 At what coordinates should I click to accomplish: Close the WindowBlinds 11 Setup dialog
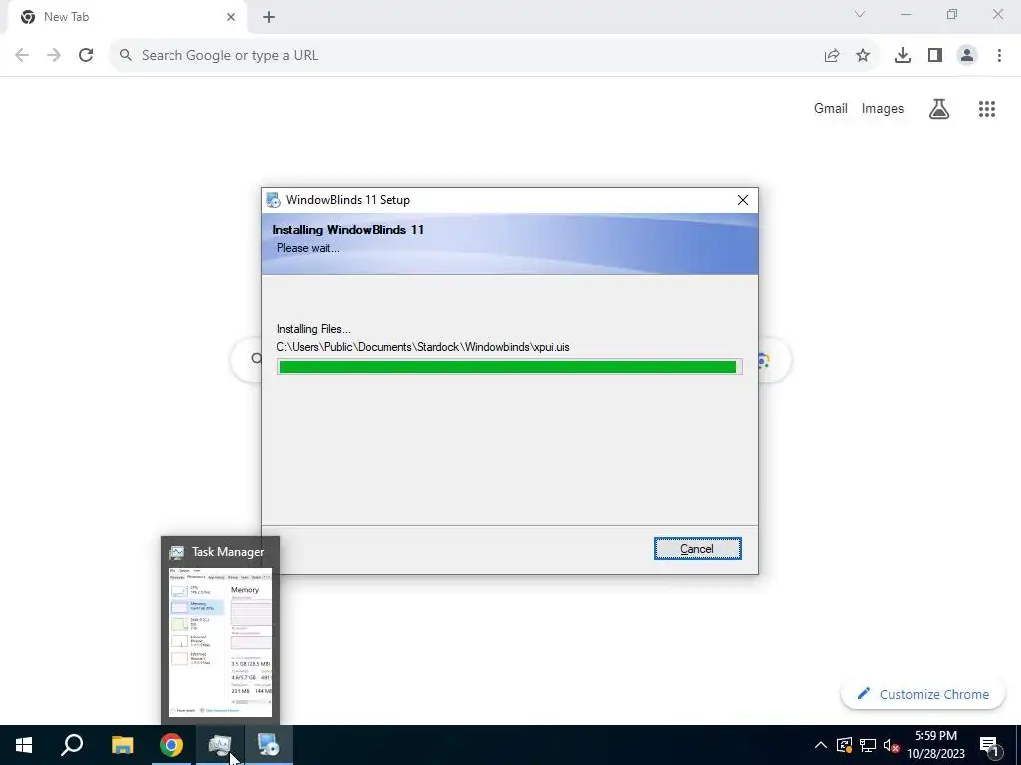point(742,200)
